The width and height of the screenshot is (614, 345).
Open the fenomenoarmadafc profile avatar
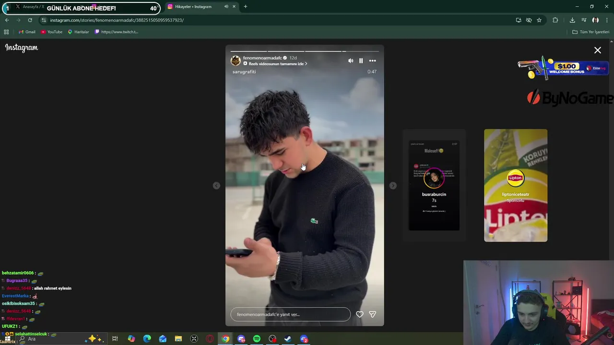click(x=236, y=61)
